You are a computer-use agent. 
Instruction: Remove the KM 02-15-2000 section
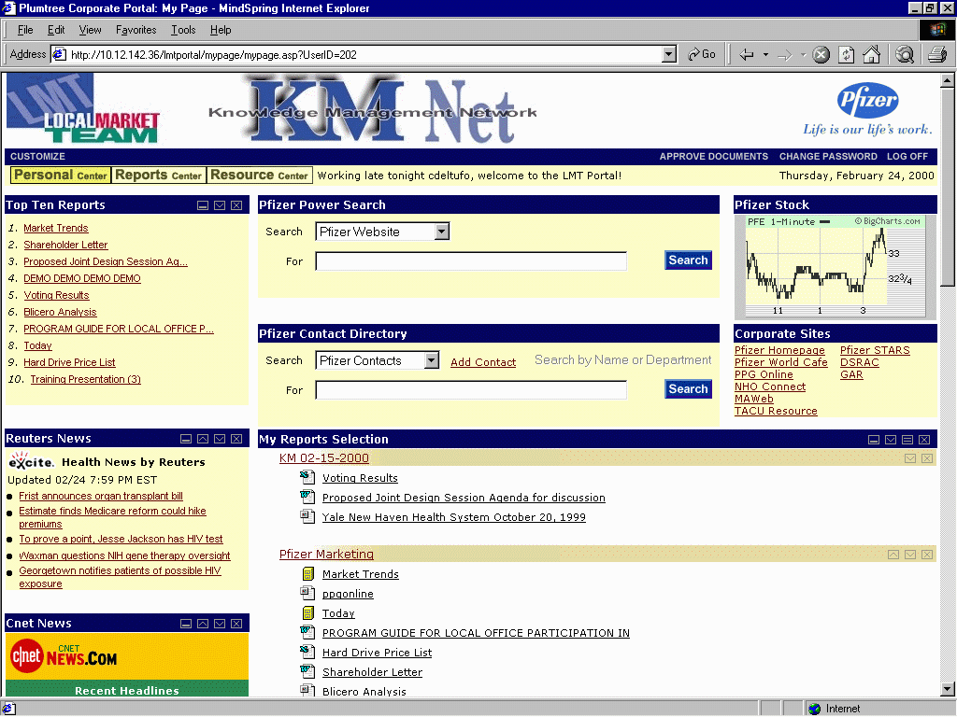pos(927,457)
